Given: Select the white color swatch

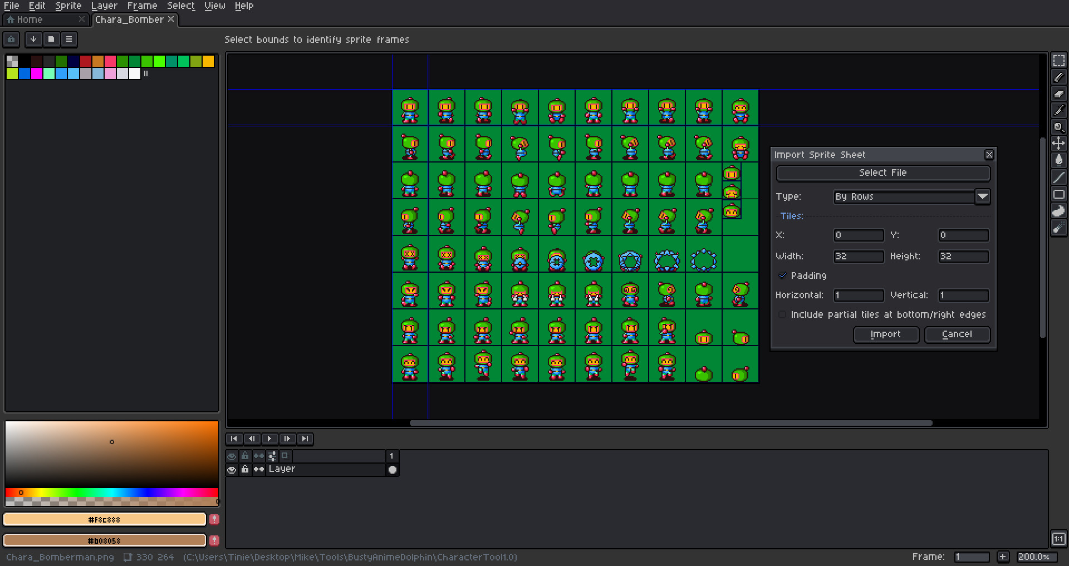Looking at the screenshot, I should [134, 74].
